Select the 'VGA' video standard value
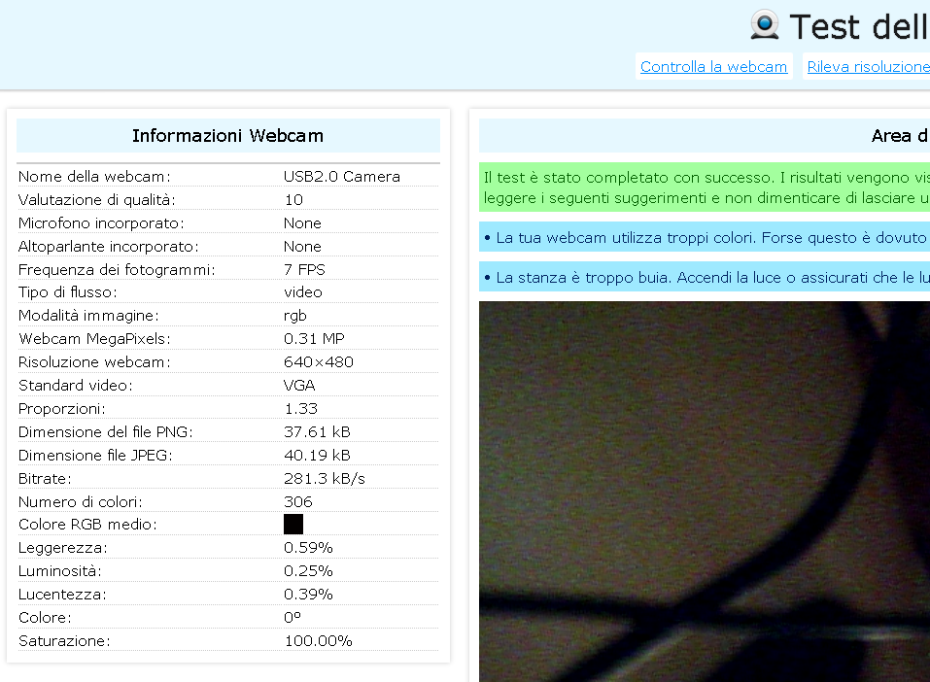 (x=299, y=386)
